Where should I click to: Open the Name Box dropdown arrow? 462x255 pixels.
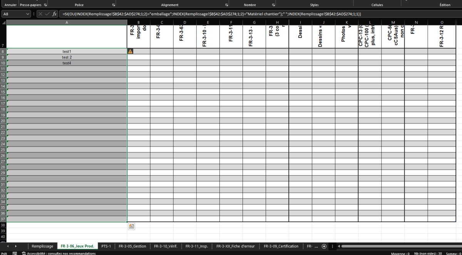click(x=27, y=13)
